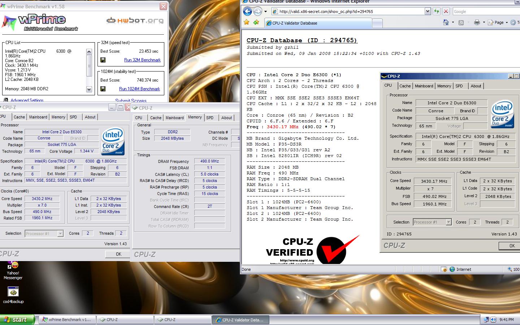Screen dimensions: 520x325
Task: Click the CPU List scroll down arrow
Action: [89, 89]
